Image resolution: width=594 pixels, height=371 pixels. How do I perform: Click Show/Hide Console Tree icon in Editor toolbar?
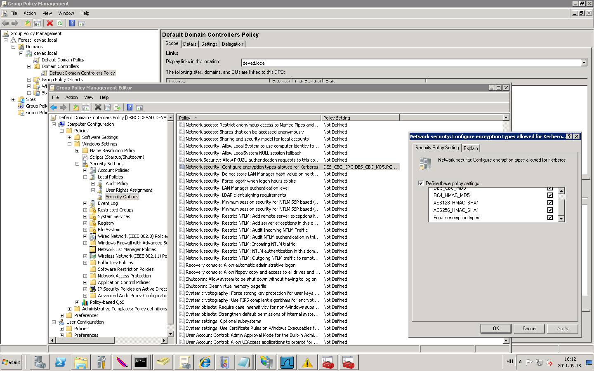(x=85, y=108)
